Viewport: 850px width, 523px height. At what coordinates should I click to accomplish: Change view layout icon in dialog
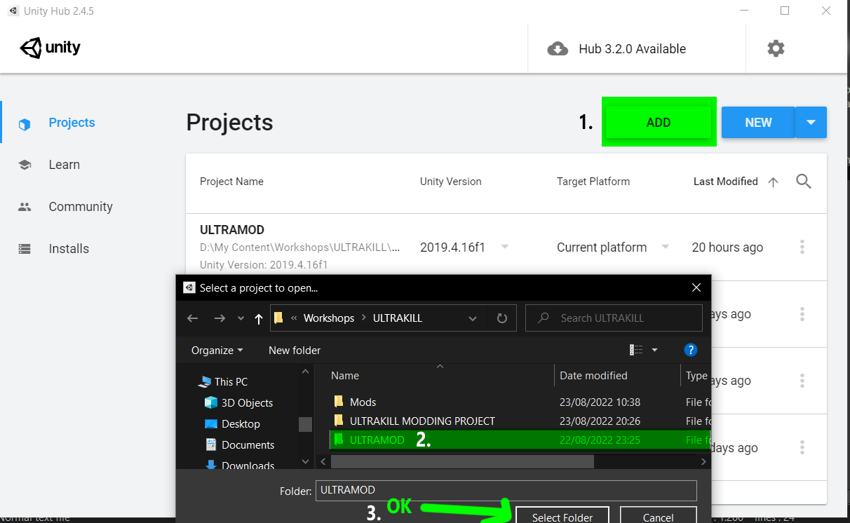tap(636, 350)
